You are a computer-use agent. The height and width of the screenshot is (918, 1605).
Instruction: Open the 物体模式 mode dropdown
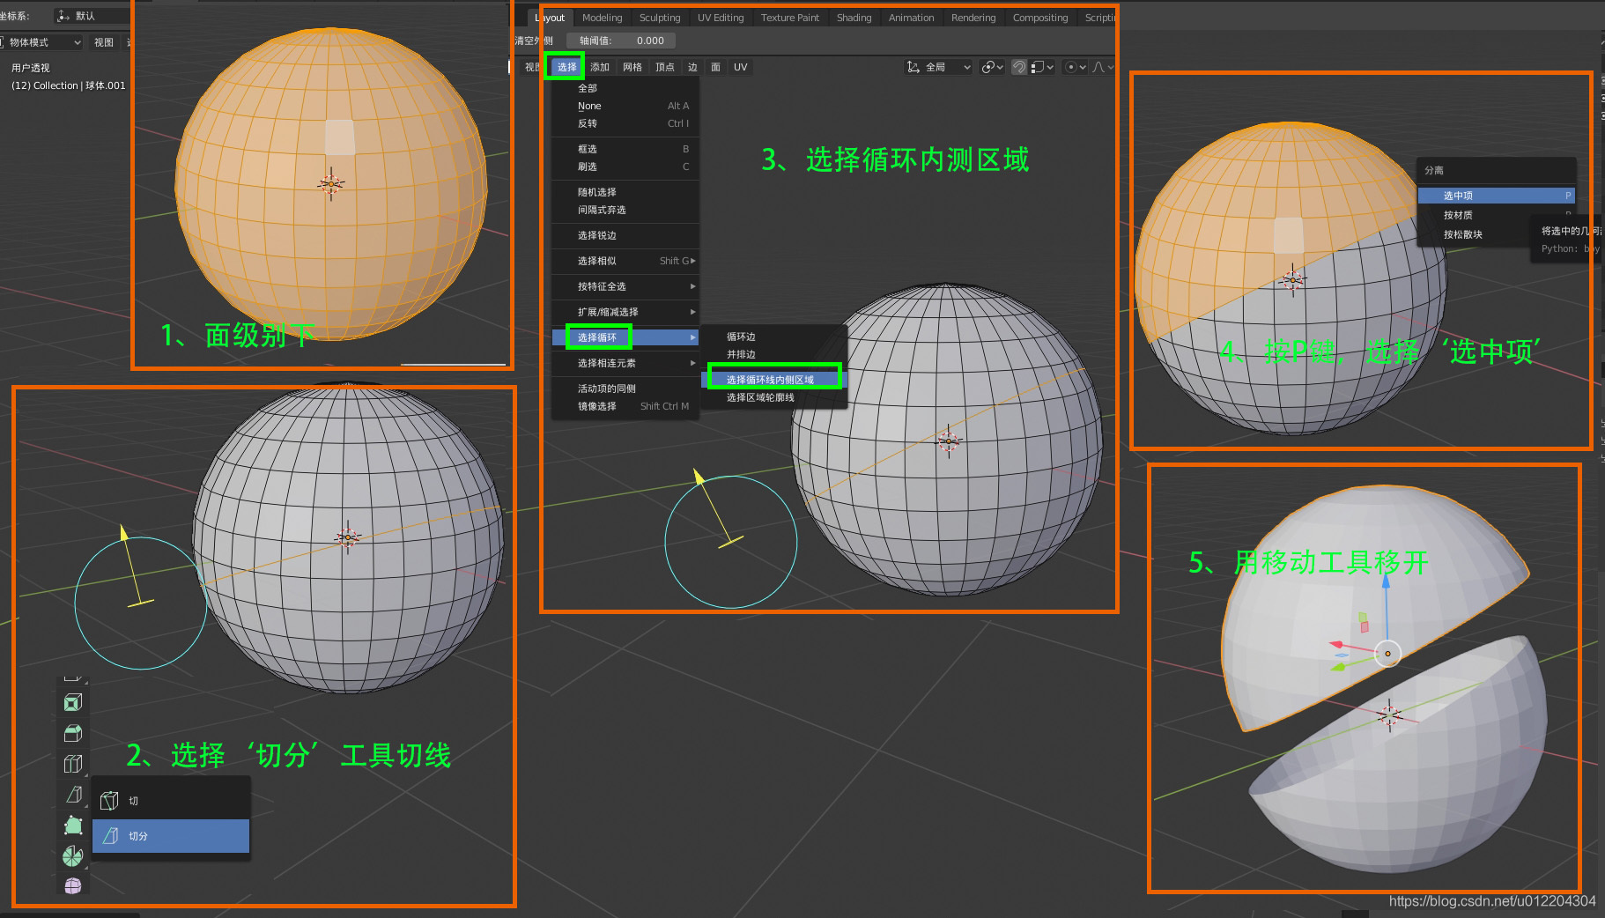tap(42, 42)
